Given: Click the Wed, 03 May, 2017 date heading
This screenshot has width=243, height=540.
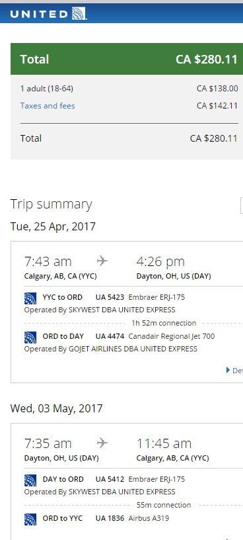Looking at the screenshot, I should [x=56, y=408].
